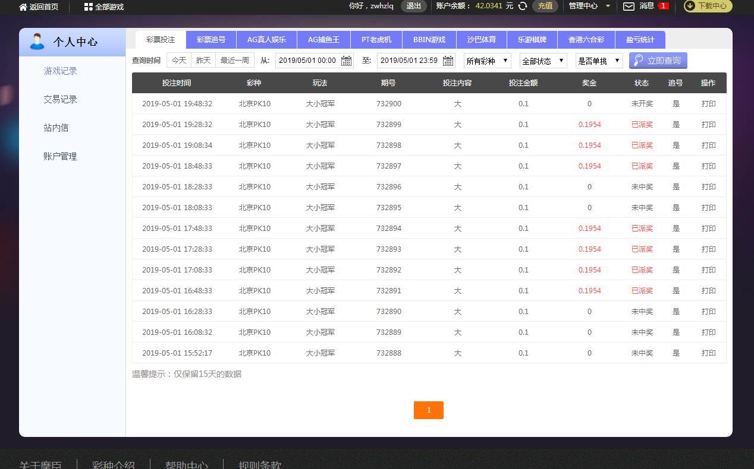Click the home icon next to 返回首页
The height and width of the screenshot is (469, 754).
click(23, 7)
